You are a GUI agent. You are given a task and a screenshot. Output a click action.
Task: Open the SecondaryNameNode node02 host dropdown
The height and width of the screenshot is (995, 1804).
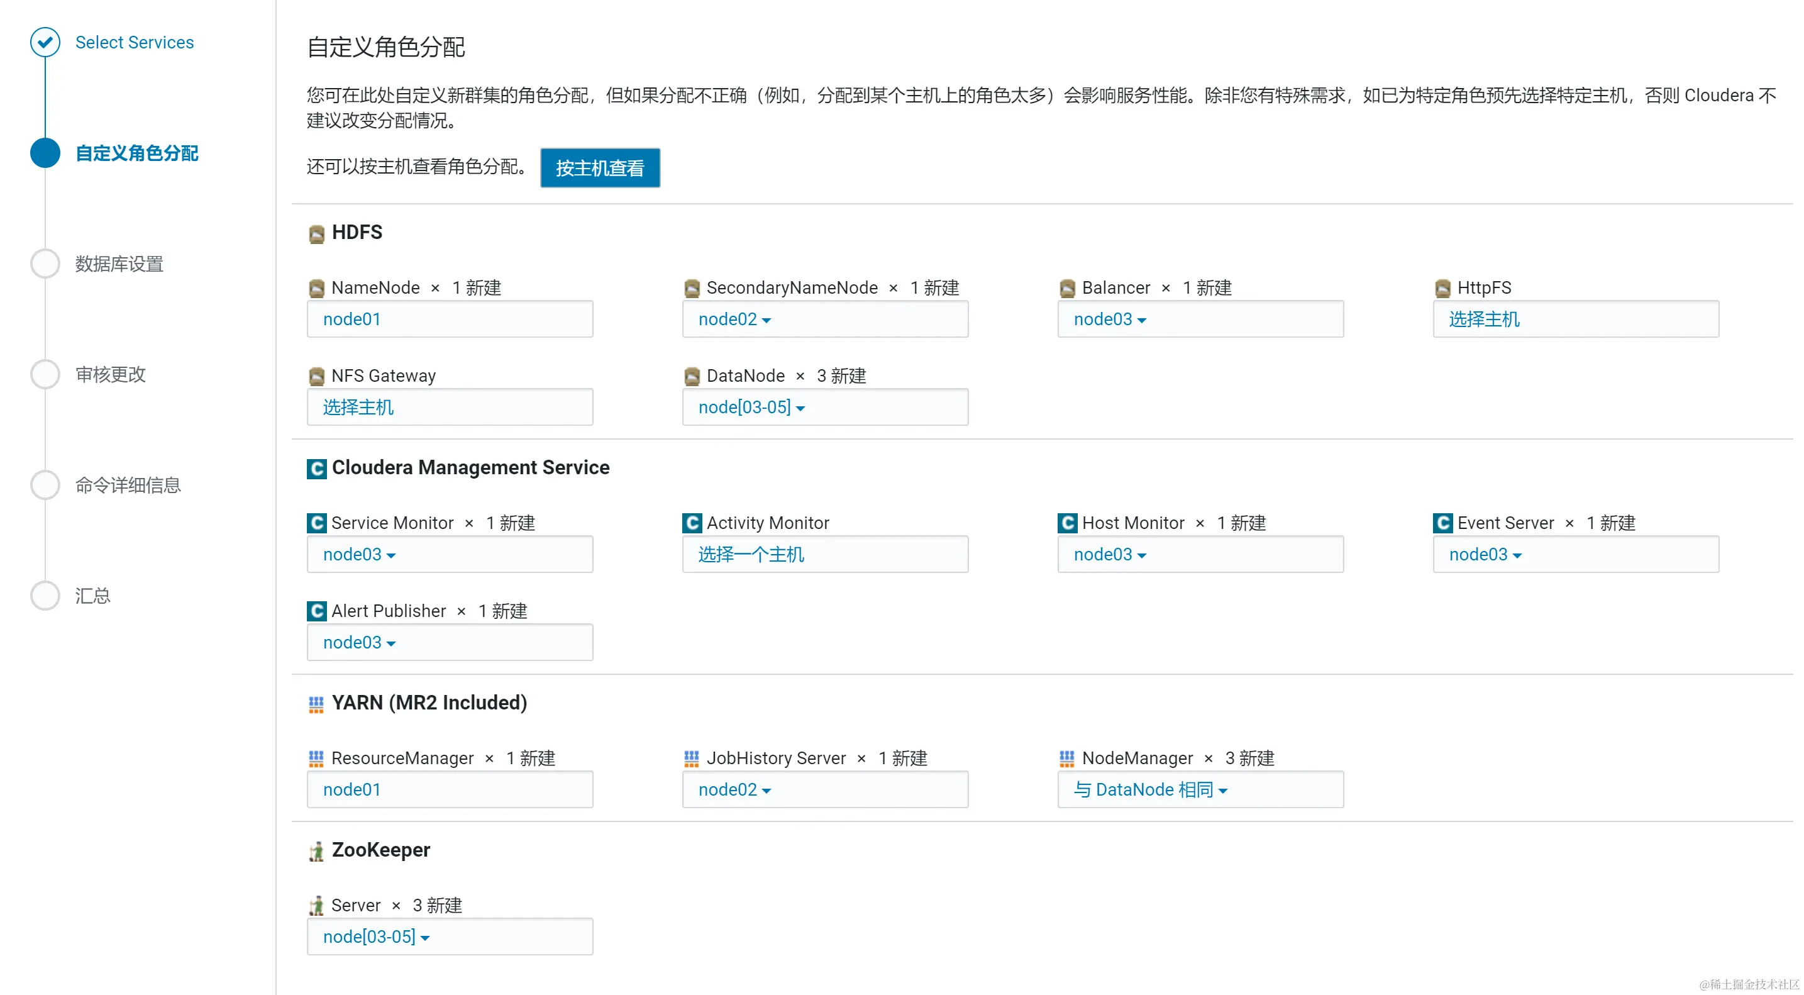click(x=734, y=320)
